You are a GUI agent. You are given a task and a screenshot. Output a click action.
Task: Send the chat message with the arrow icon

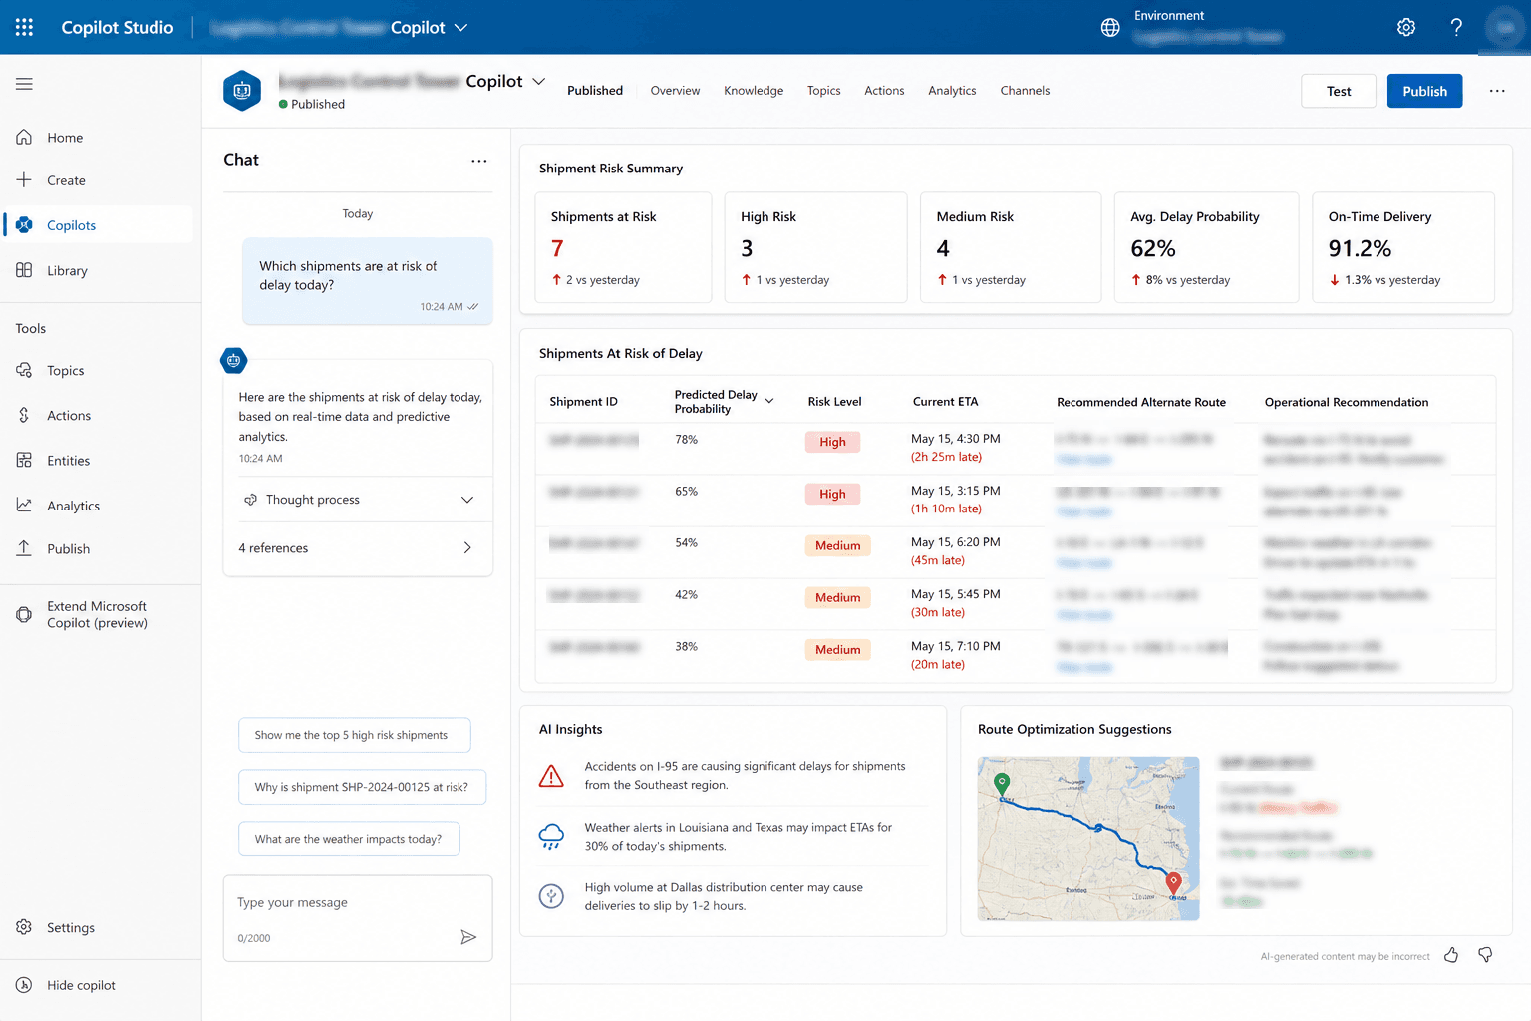point(468,937)
